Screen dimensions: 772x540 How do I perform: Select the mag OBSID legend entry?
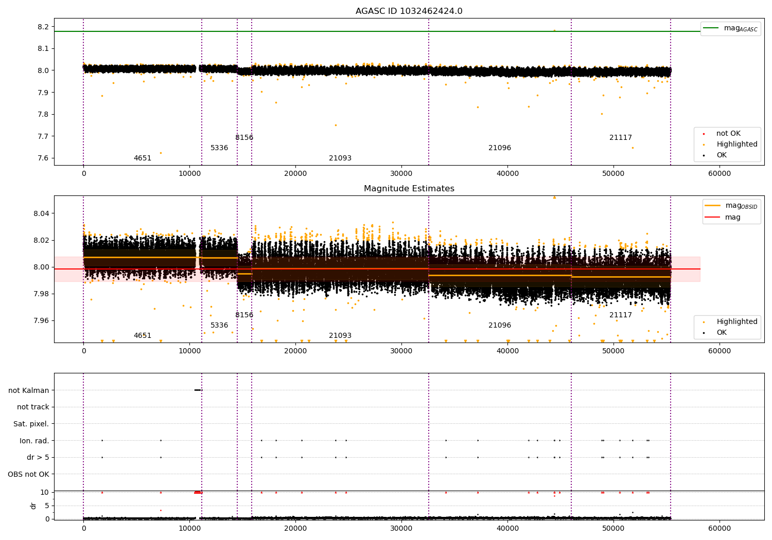731,206
